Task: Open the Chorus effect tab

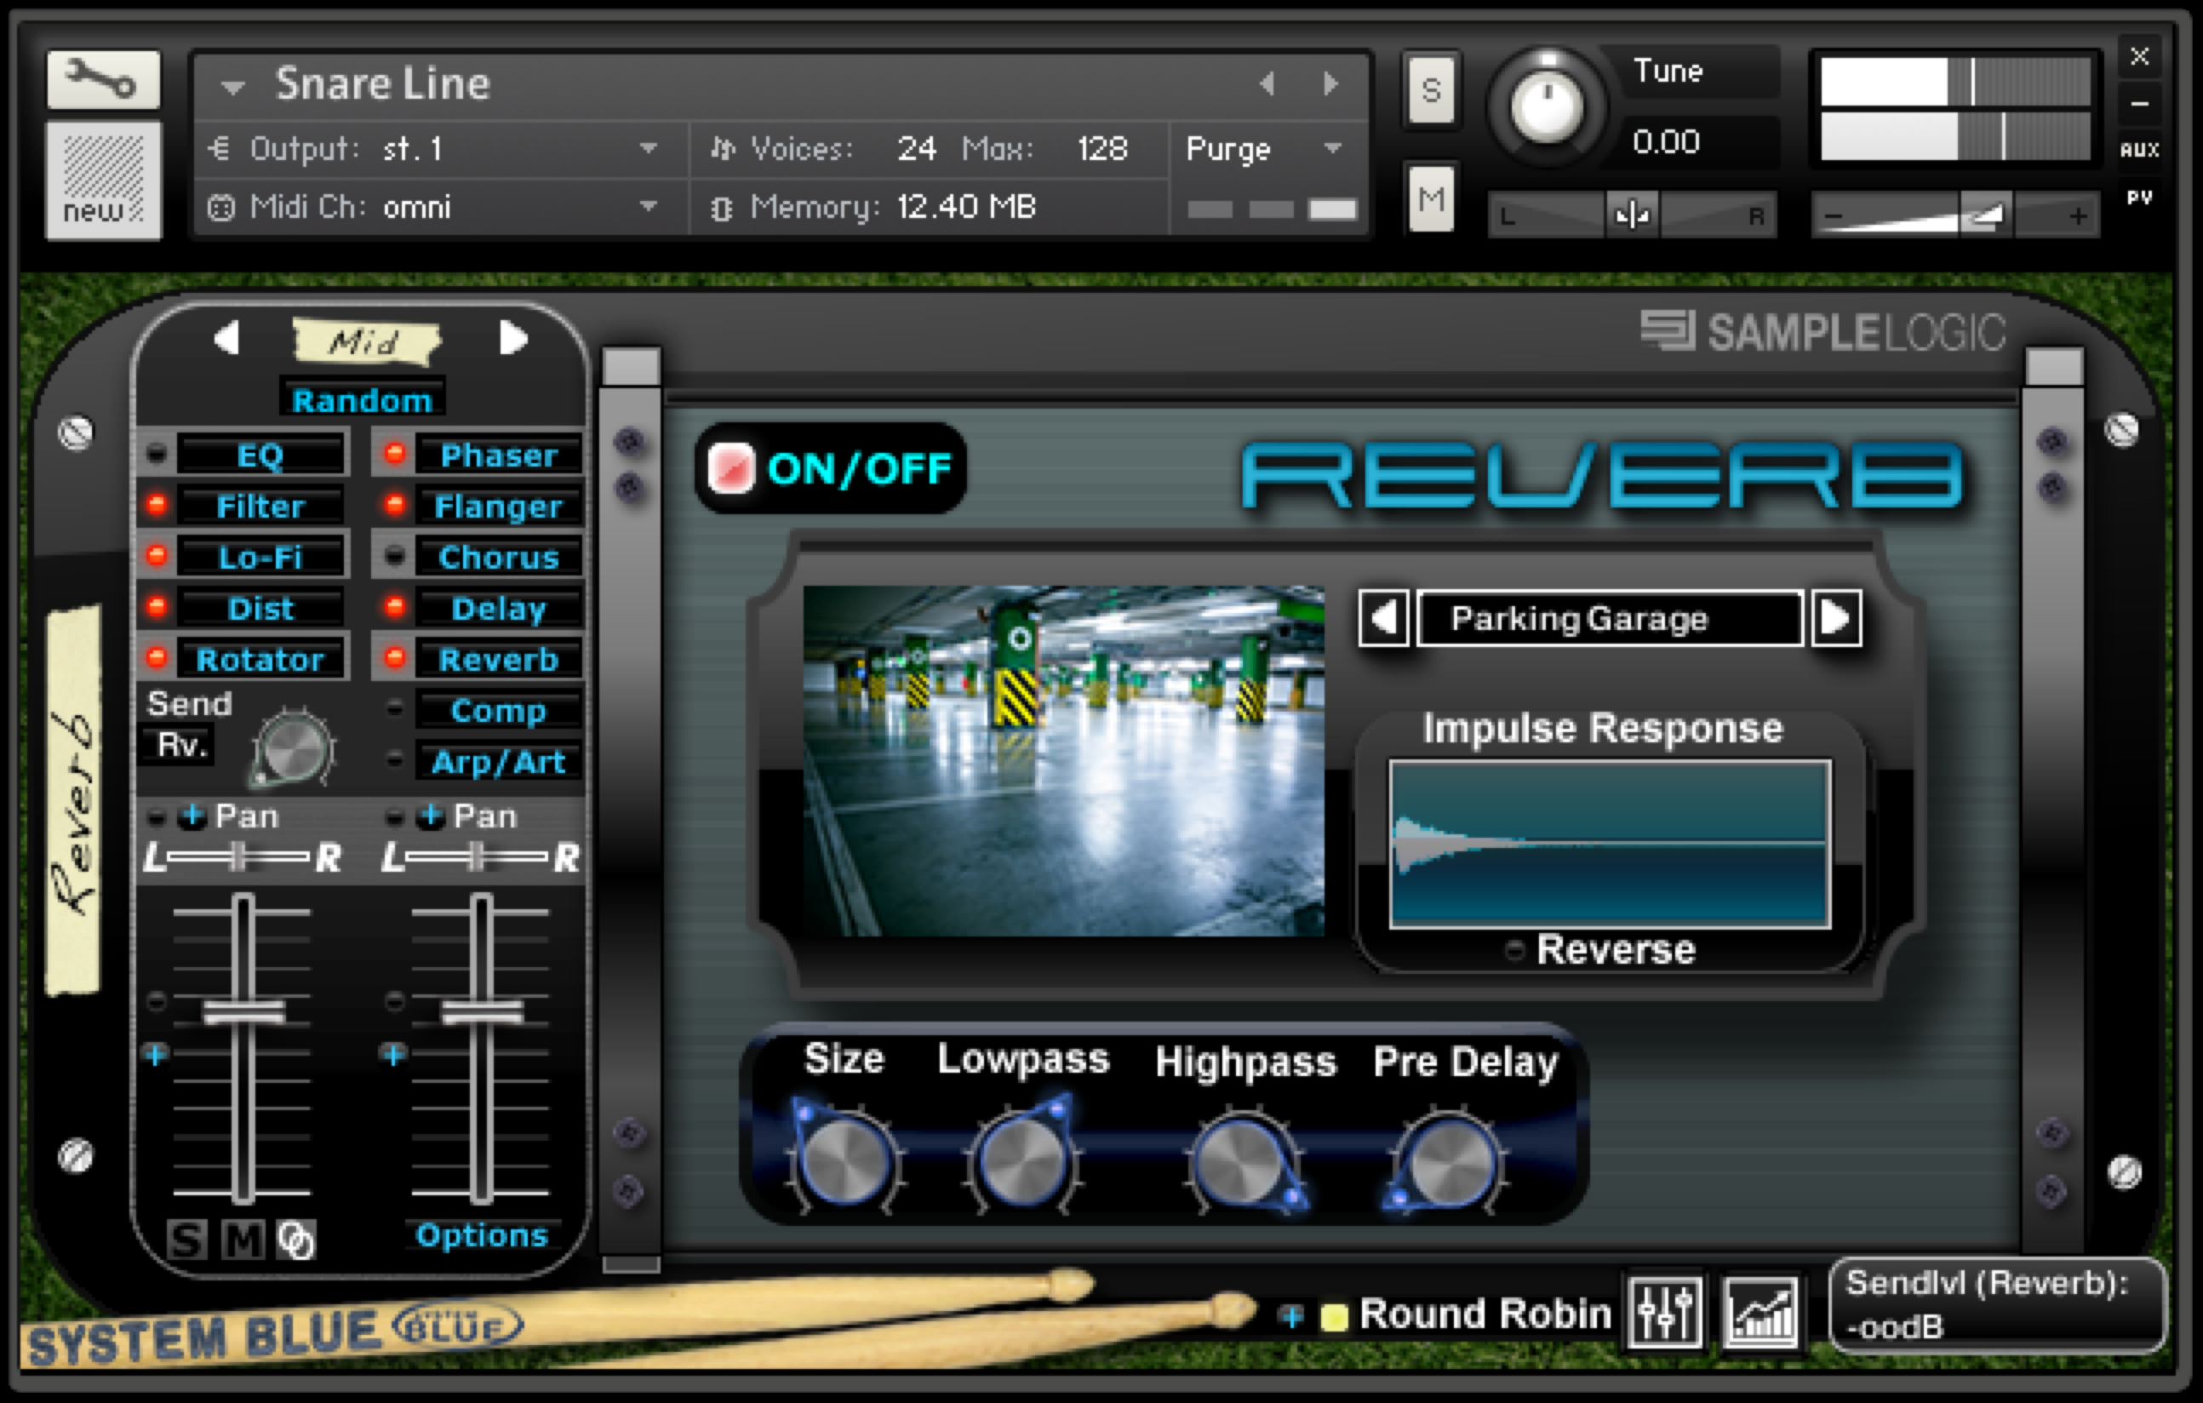Action: pos(499,558)
